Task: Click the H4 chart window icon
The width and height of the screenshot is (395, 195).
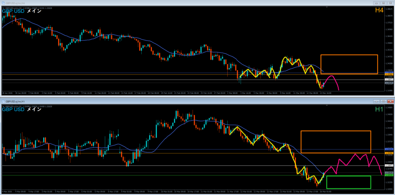Action: click(x=3, y=2)
